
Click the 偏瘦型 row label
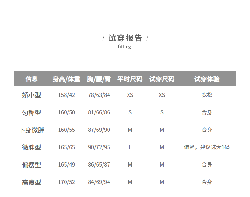(x=31, y=165)
